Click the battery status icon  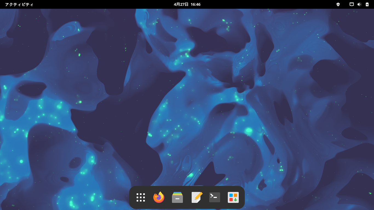[367, 4]
